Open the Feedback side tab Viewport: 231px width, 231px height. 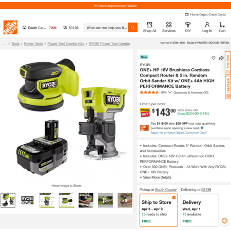(x=228, y=88)
